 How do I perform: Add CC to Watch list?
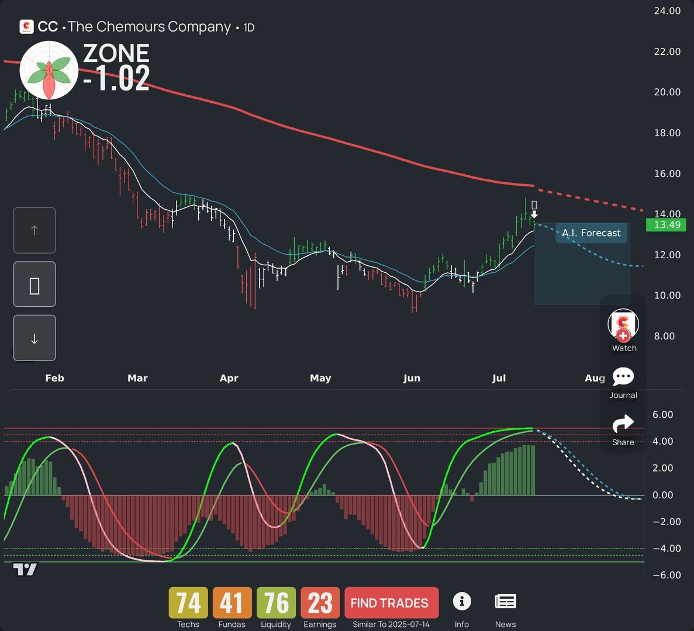[x=623, y=330]
